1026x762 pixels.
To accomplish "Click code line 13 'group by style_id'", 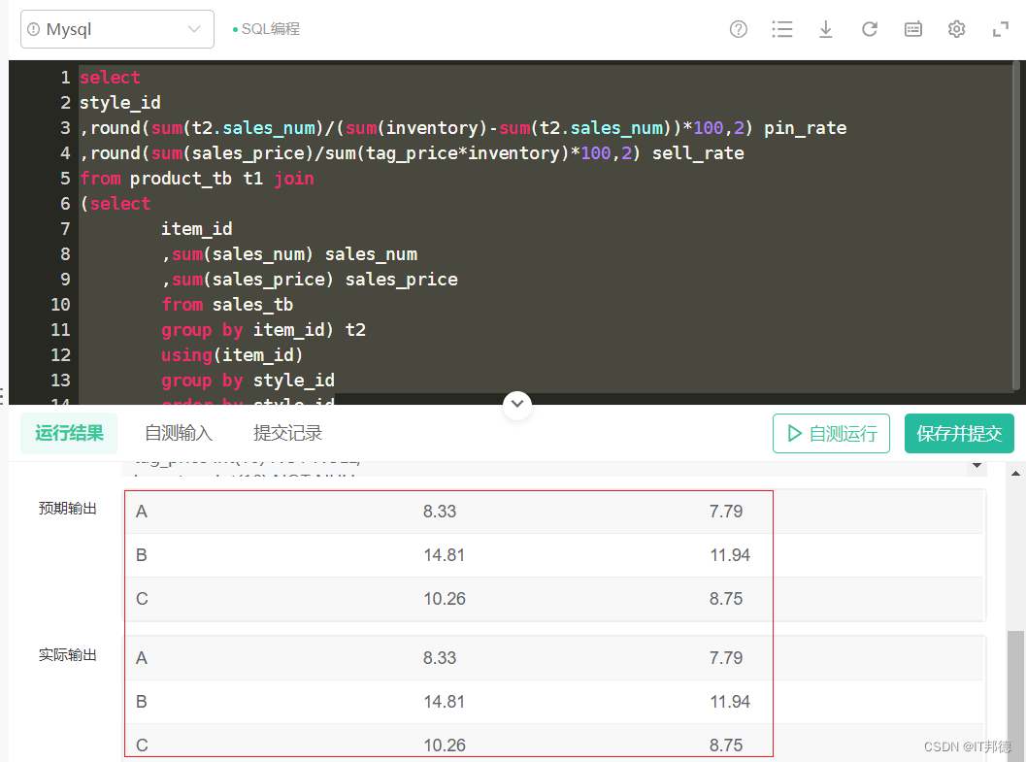I will [248, 380].
